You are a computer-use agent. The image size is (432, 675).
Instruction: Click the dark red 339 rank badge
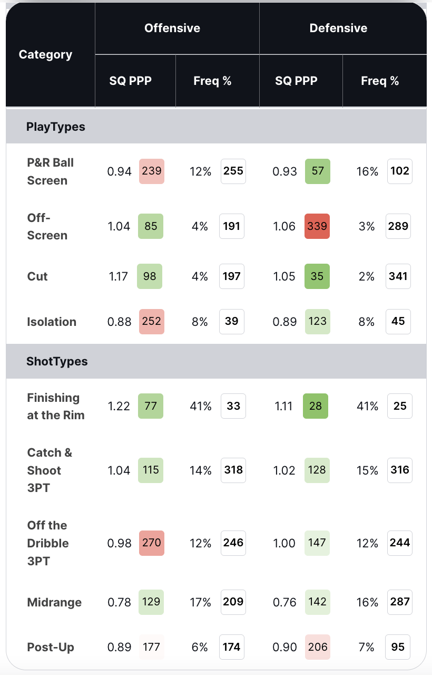click(317, 226)
